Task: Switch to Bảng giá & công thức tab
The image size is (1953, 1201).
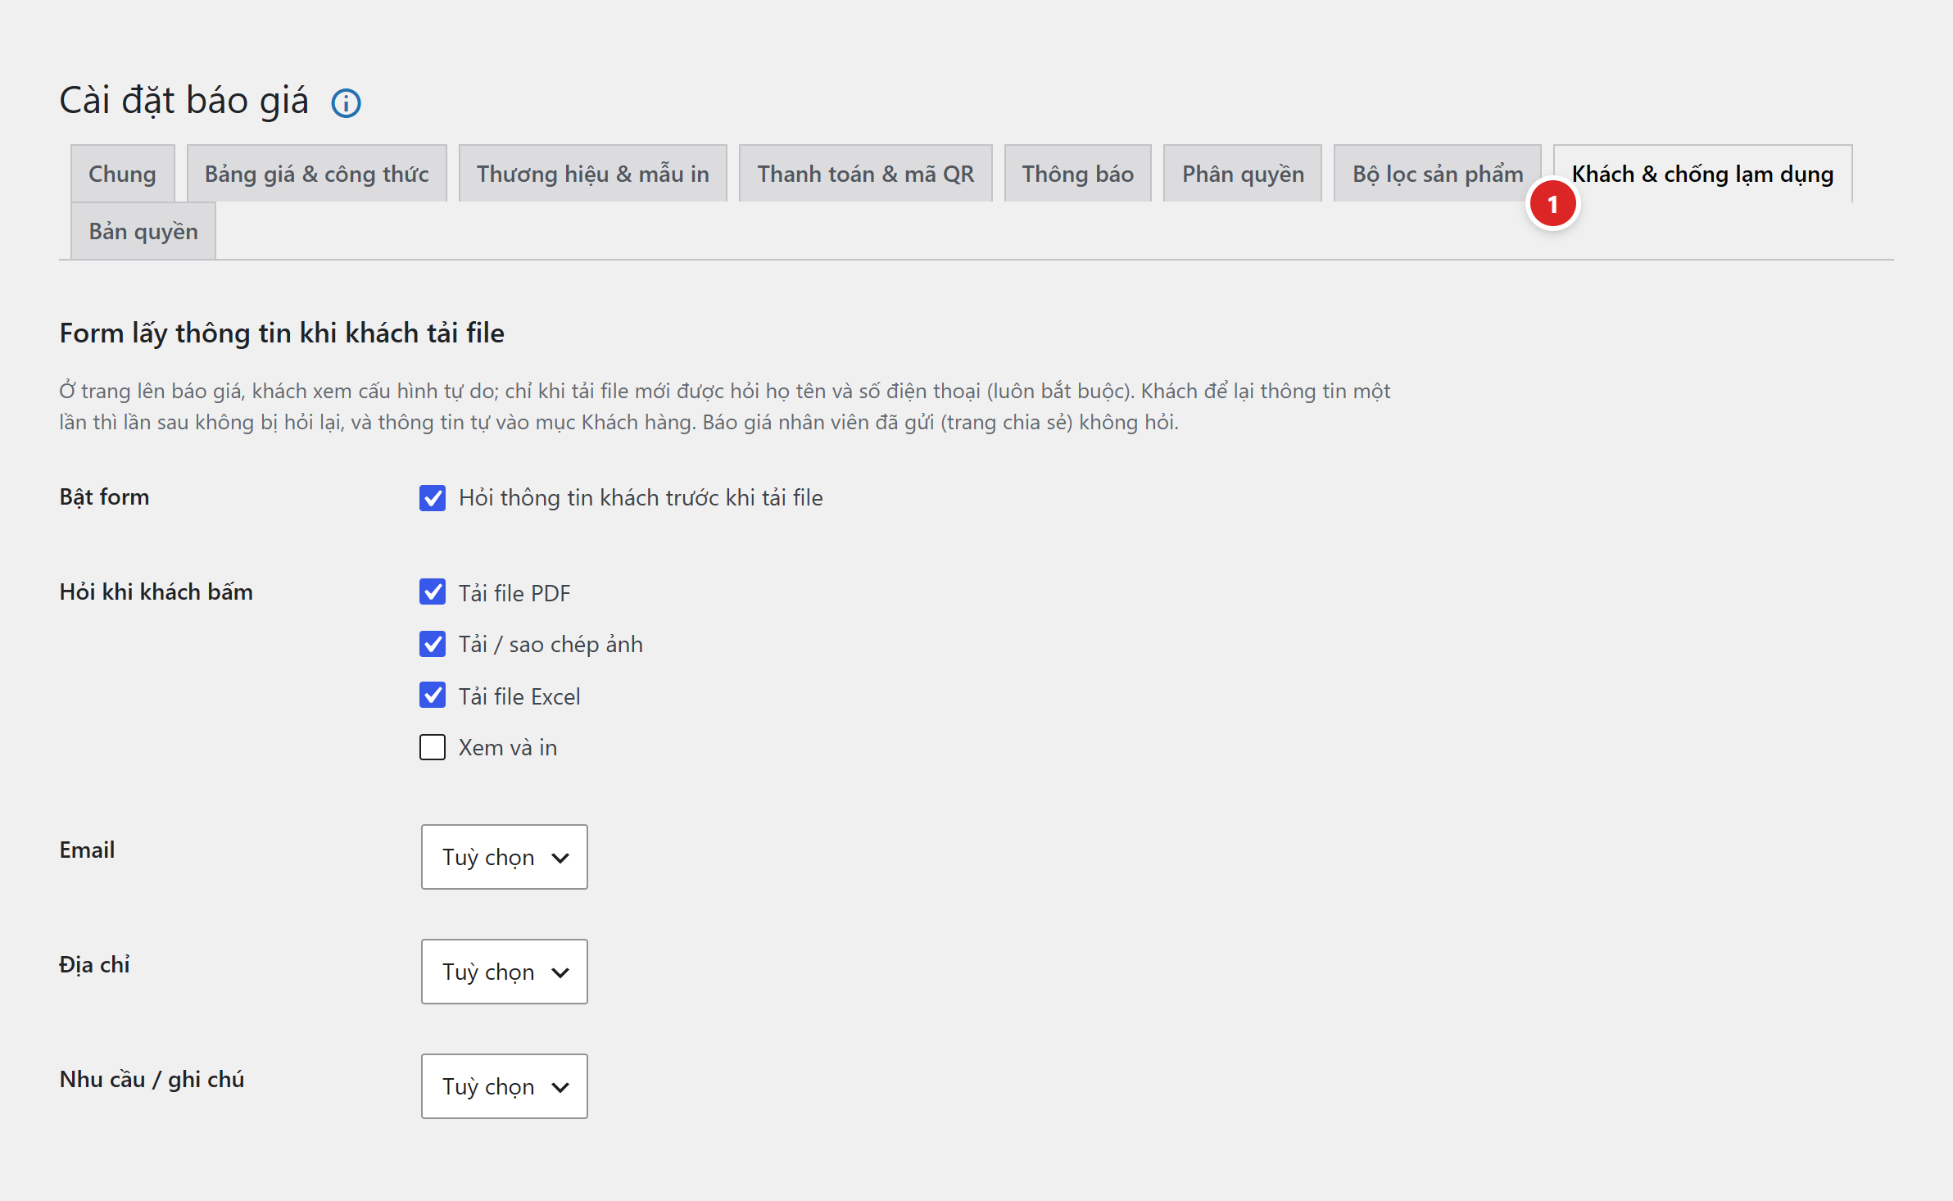Action: [x=316, y=174]
